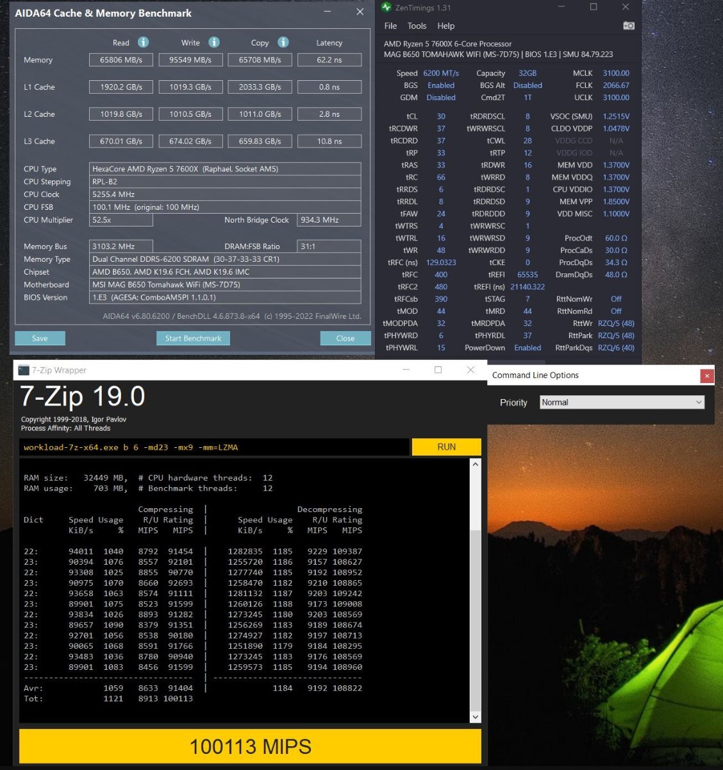Click the 7-Zip Wrapper title bar icon

tap(24, 370)
